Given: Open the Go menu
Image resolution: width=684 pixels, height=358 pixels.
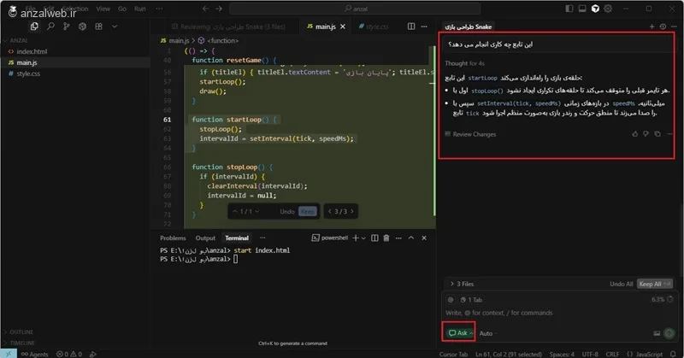Looking at the screenshot, I should [x=122, y=9].
